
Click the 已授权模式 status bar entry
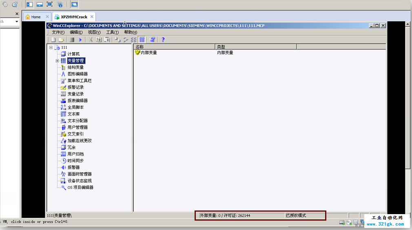point(296,216)
